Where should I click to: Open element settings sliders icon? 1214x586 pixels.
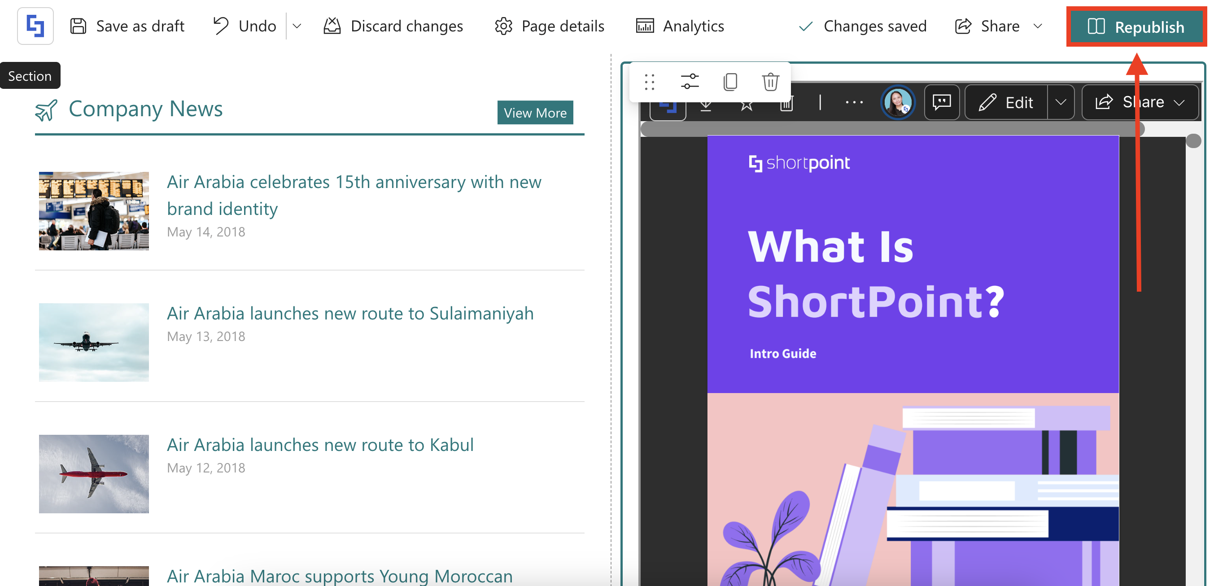tap(690, 82)
